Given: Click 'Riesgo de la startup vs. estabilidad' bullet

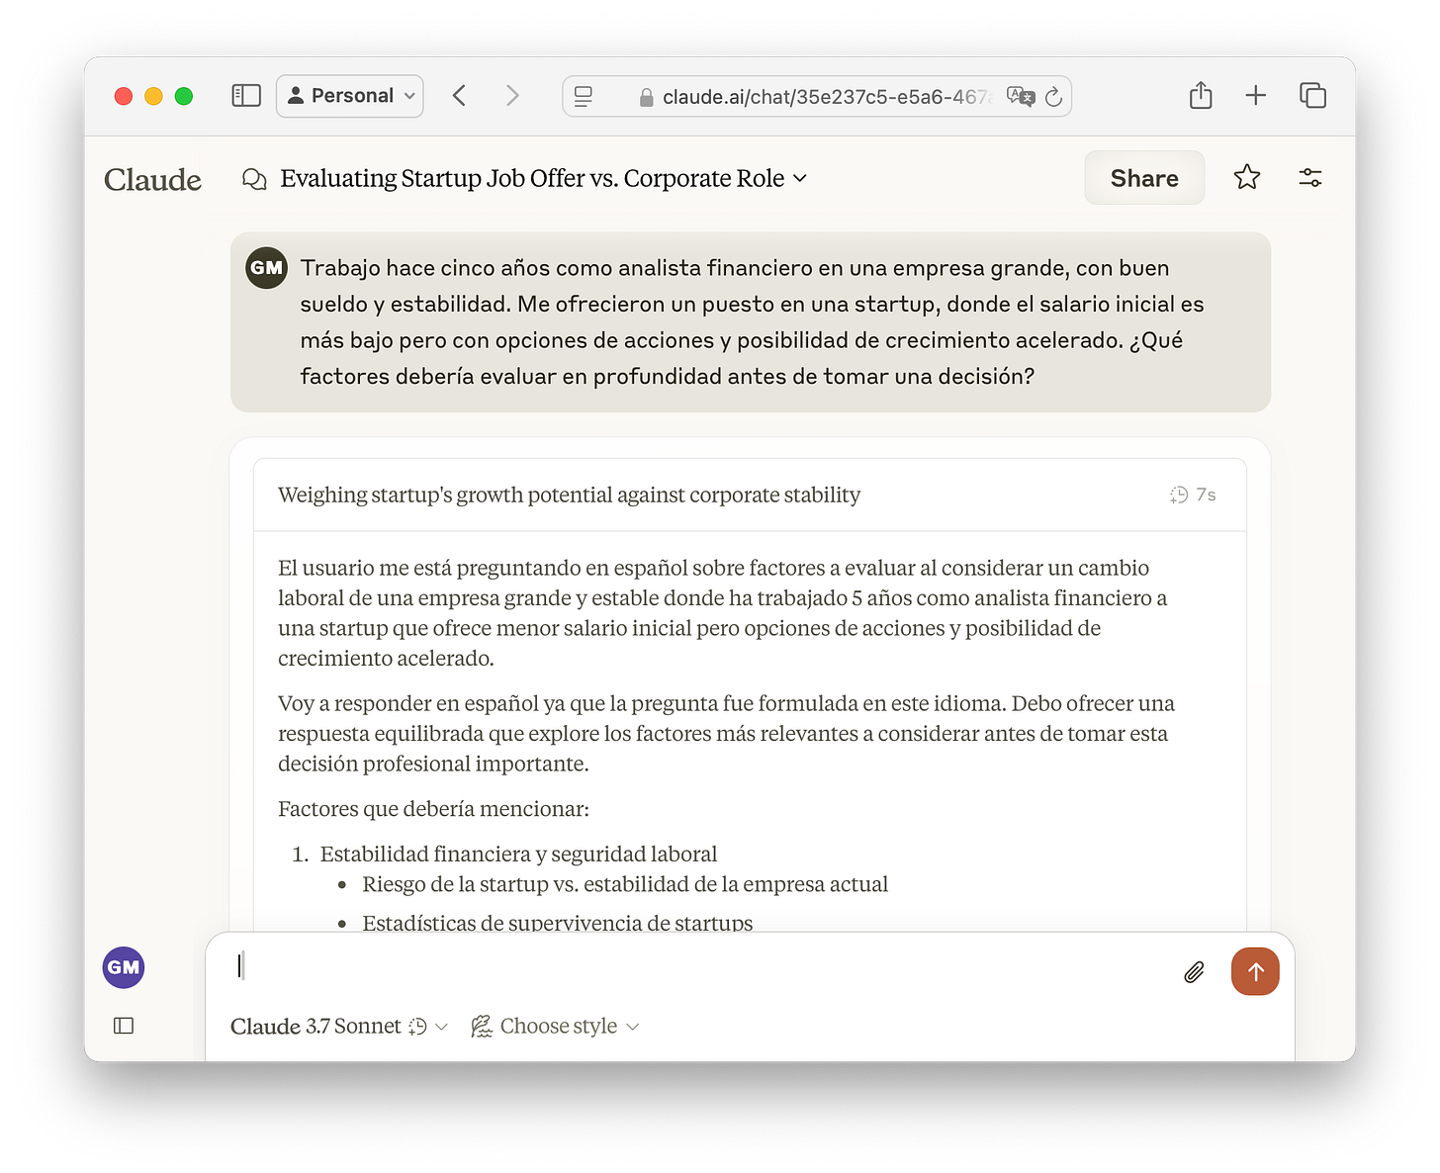Looking at the screenshot, I should [x=625, y=884].
